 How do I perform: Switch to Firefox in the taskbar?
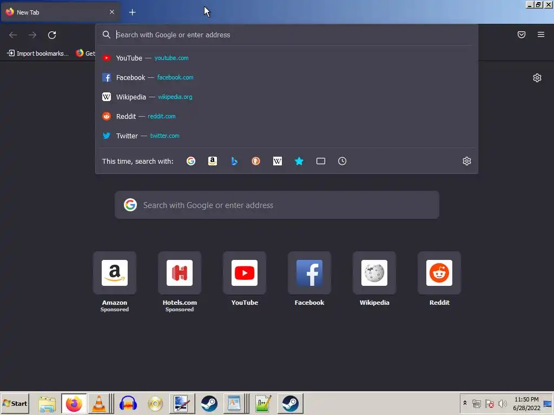coord(74,404)
